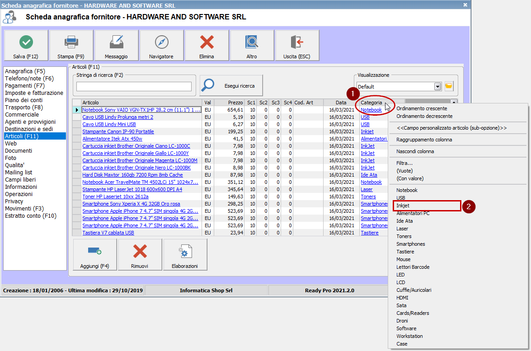Image resolution: width=531 pixels, height=351 pixels.
Task: Select Mailing list sidebar item
Action: point(19,173)
